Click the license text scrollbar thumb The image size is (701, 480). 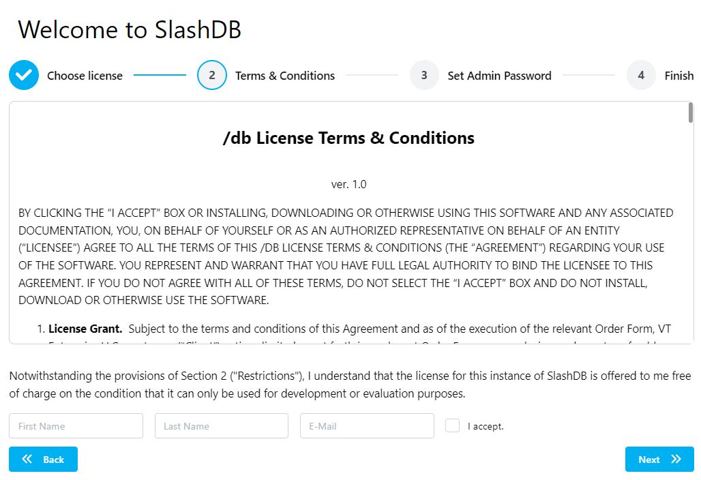[x=691, y=112]
